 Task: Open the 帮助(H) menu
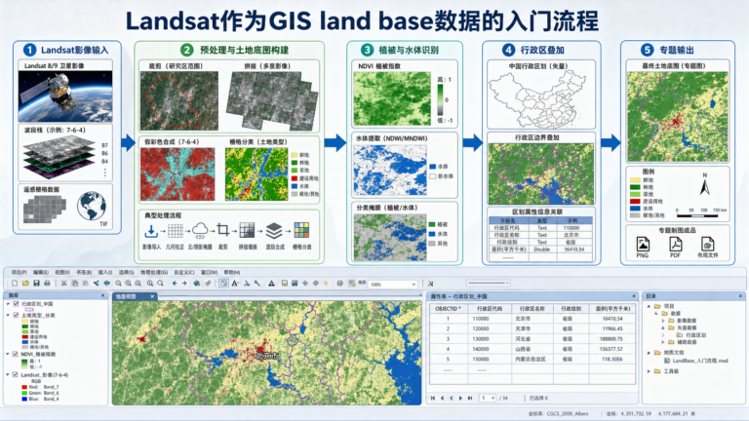pyautogui.click(x=232, y=272)
